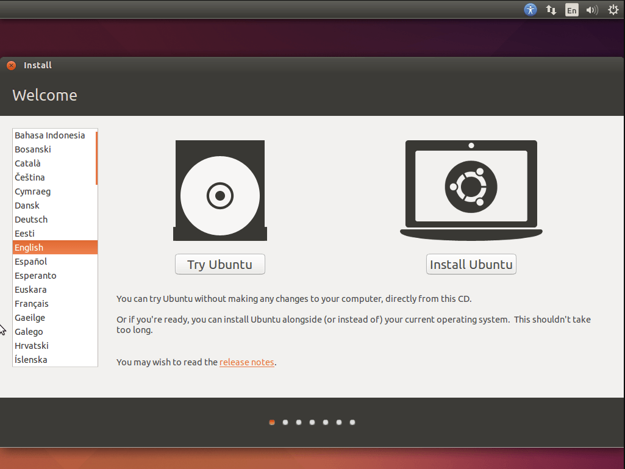
Task: Click the laptop image above Install Ubuntu
Action: coord(471,190)
